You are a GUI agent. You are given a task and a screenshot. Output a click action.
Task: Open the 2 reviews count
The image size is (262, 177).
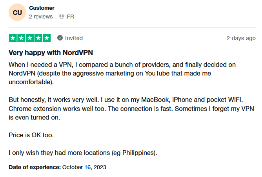tap(41, 17)
